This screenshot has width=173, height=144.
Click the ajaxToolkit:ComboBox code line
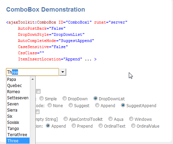[x=67, y=22]
